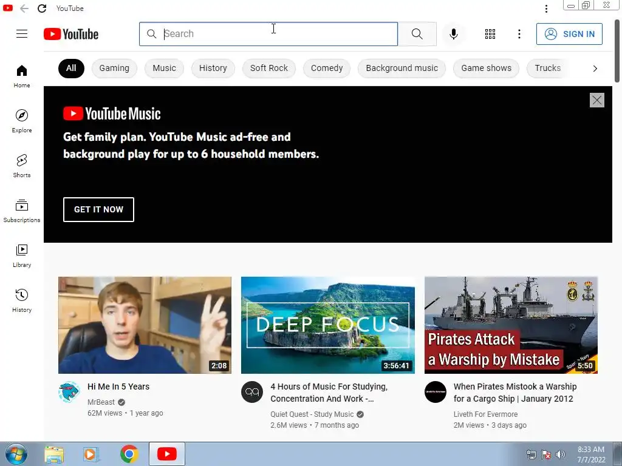
Task: Open Shorts in sidebar
Action: (x=22, y=166)
